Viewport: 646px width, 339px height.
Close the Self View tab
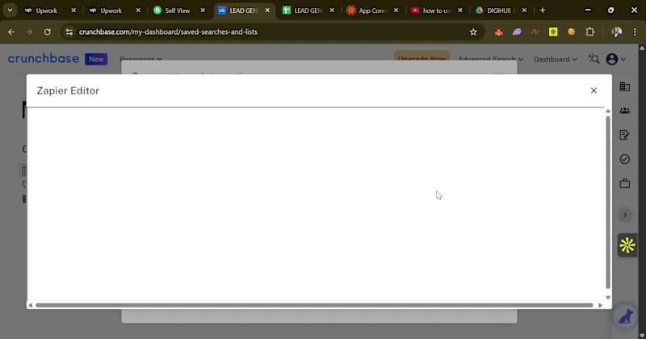203,10
